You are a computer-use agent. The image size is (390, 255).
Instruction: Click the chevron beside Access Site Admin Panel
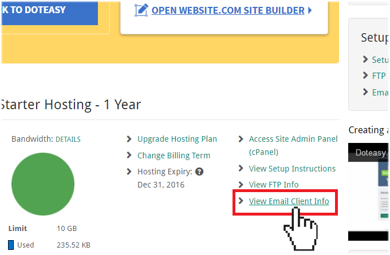(x=241, y=139)
